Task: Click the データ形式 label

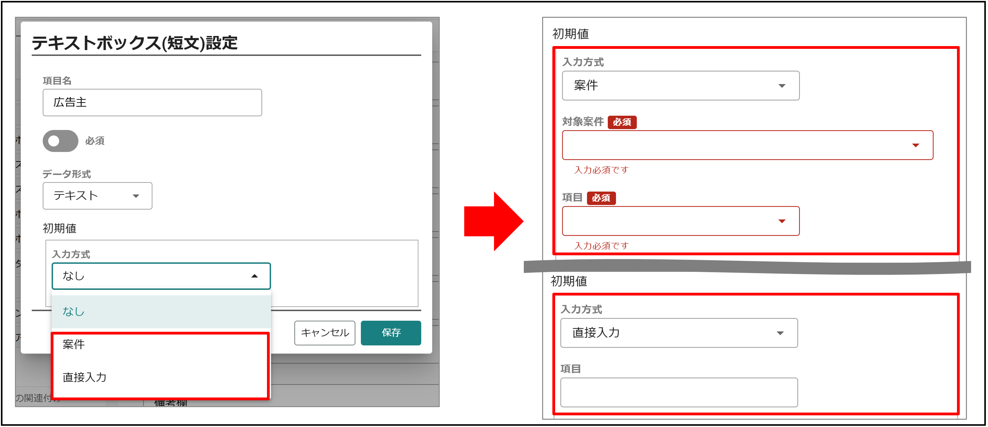Action: [67, 174]
